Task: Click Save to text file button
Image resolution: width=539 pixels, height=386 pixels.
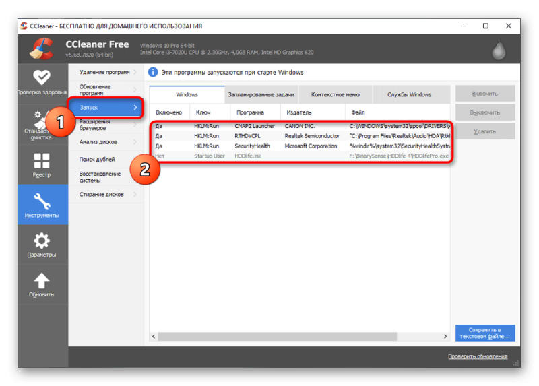Action: pyautogui.click(x=485, y=333)
